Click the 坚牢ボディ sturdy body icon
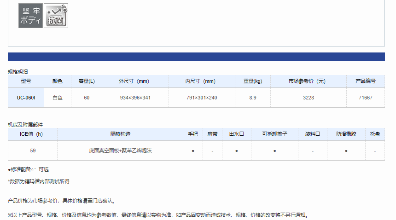 tap(30, 16)
